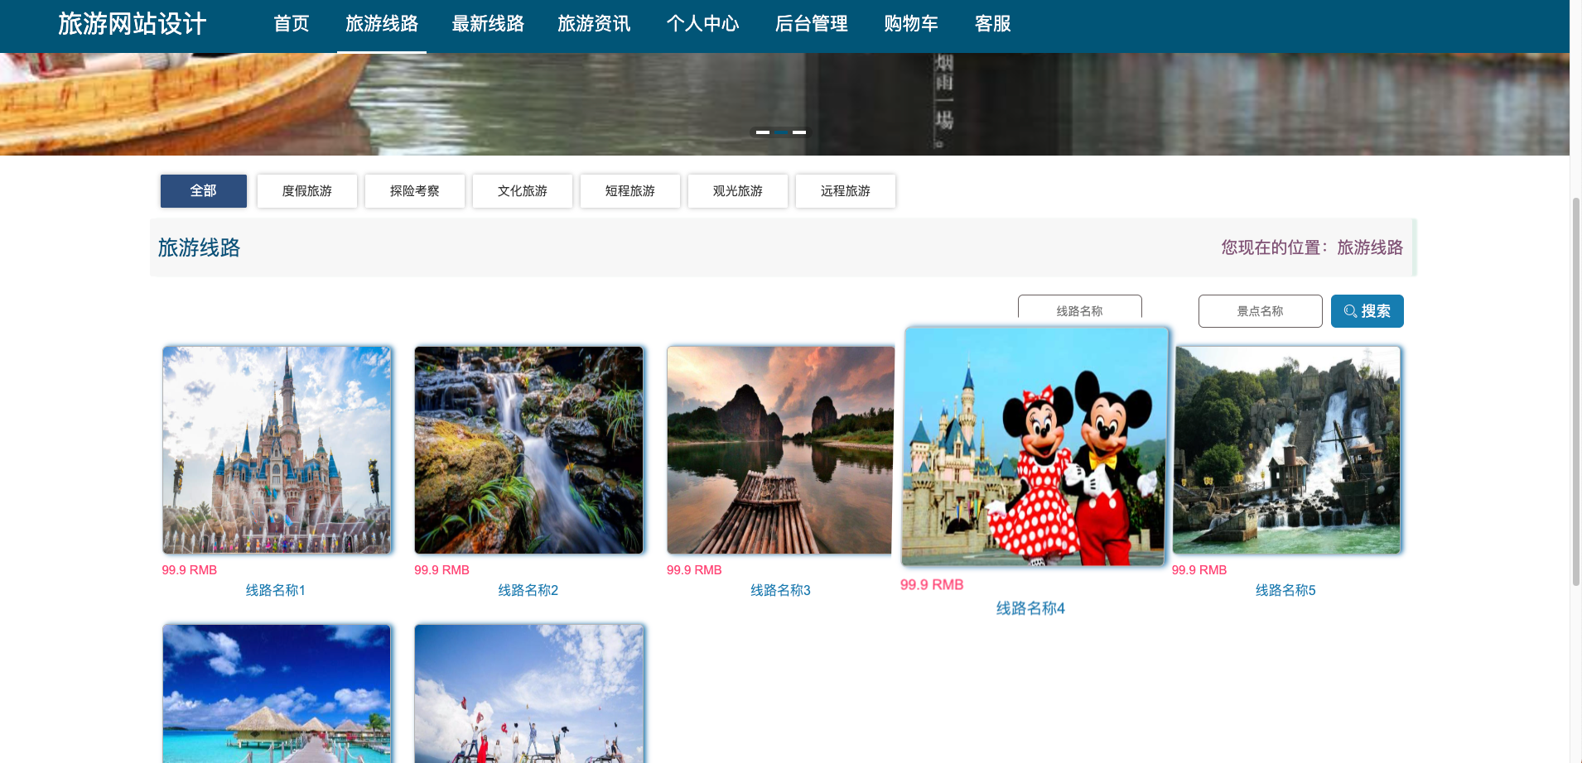Click the 99.9 RMB price under 线路名称1 image
The height and width of the screenshot is (763, 1582).
tap(190, 570)
